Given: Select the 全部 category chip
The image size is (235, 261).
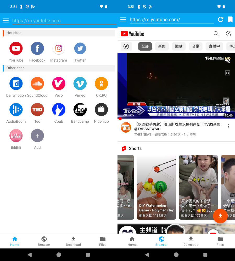Looking at the screenshot, I should coord(145,46).
